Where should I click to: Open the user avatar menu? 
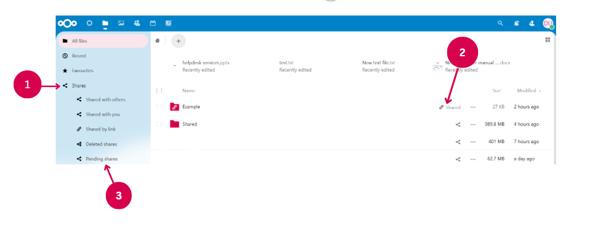(x=548, y=24)
